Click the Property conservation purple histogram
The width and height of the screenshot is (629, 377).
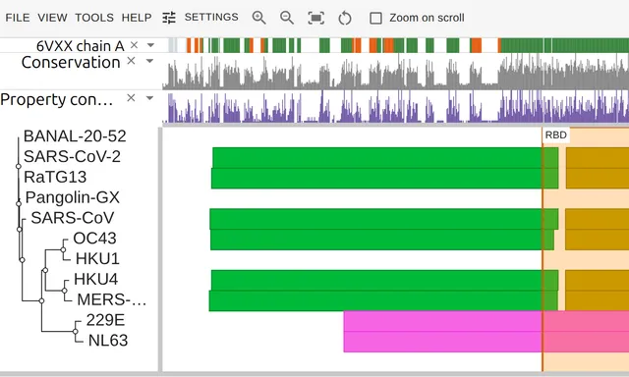tap(395, 107)
